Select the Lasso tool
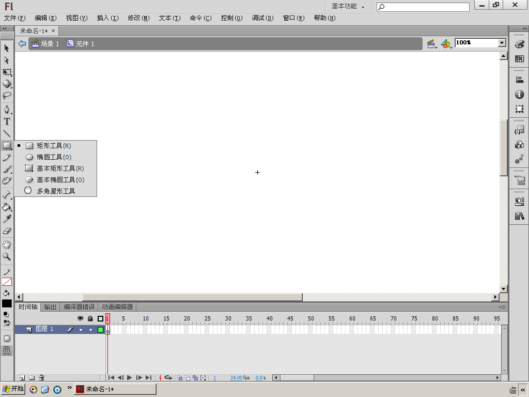This screenshot has height=397, width=529. pos(7,96)
